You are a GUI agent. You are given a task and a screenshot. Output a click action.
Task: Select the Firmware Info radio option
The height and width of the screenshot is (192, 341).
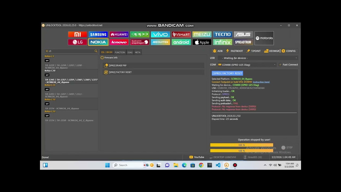pyautogui.click(x=102, y=58)
